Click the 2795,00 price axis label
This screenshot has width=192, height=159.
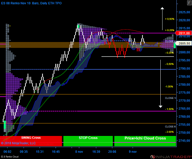184,60
